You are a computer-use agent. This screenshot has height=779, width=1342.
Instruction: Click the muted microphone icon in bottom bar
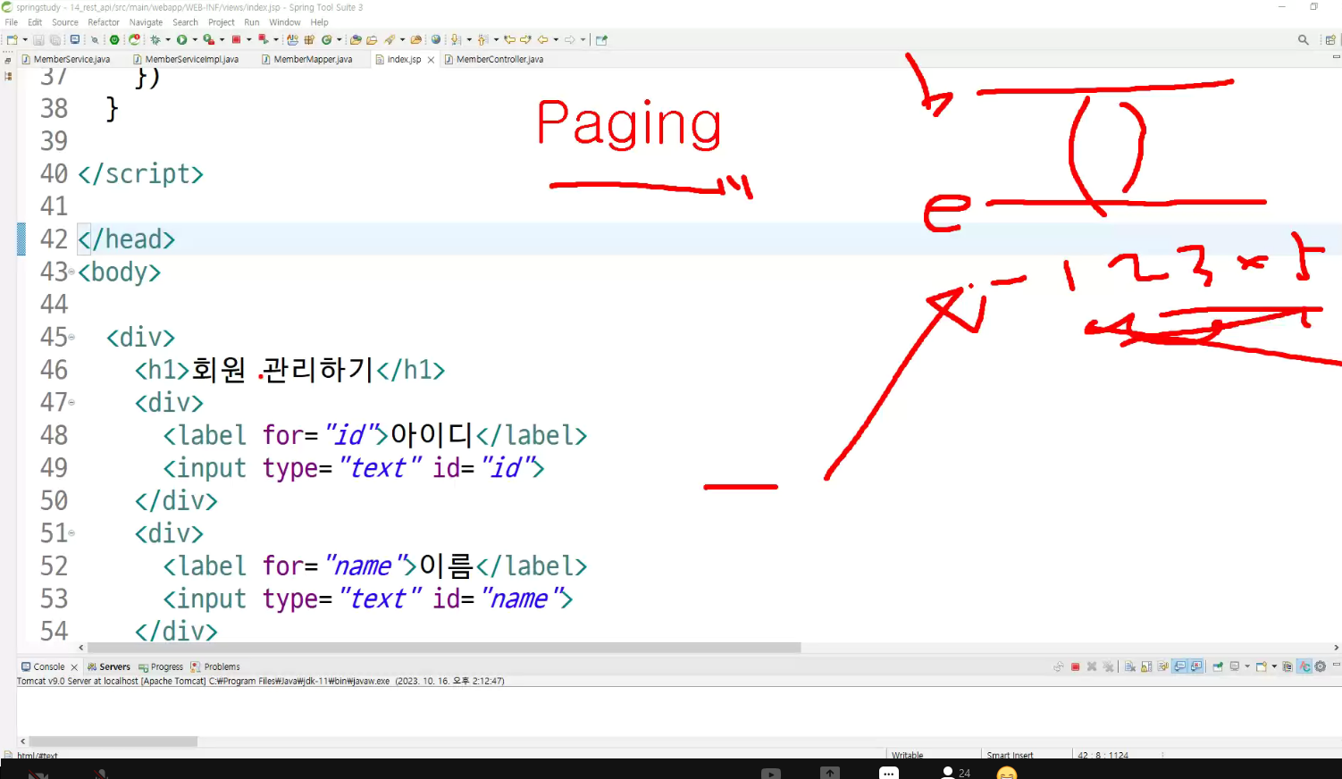coord(100,774)
